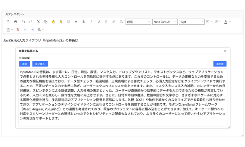Clear formatting with the Tx icon

pos(18,29)
